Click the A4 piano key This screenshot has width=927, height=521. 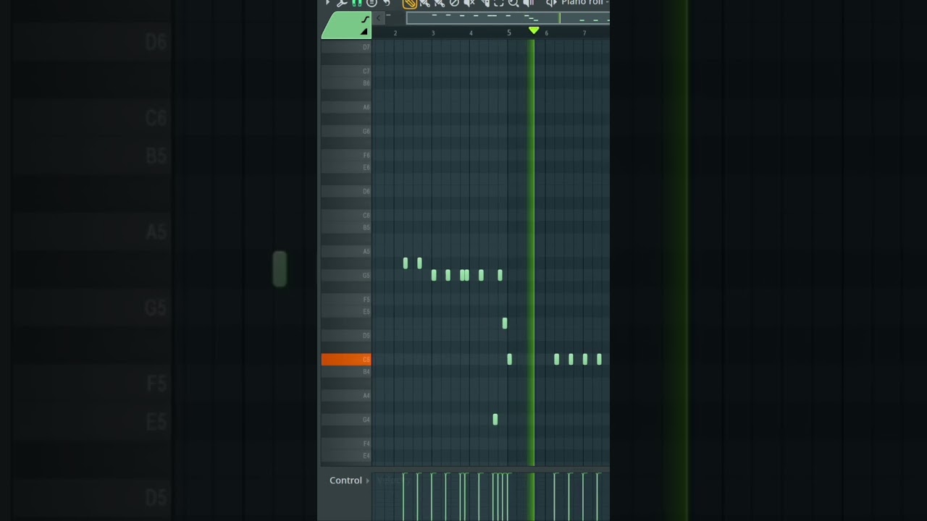[x=346, y=395]
